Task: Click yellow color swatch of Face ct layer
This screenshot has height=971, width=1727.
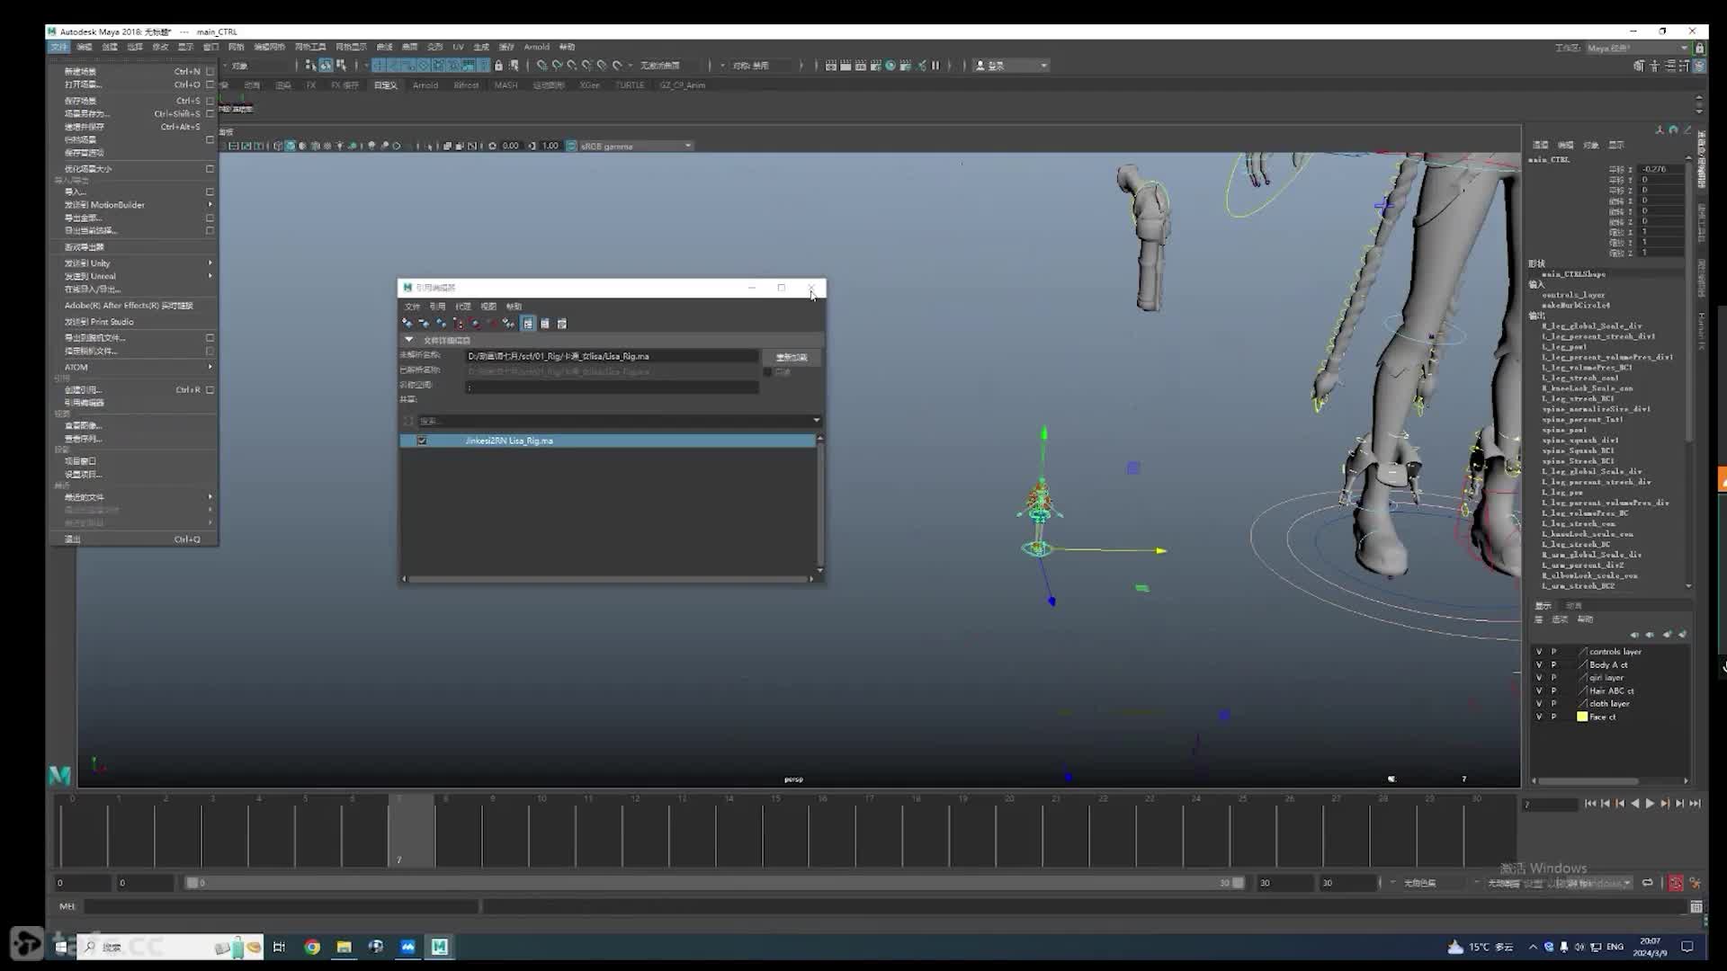Action: (1582, 717)
